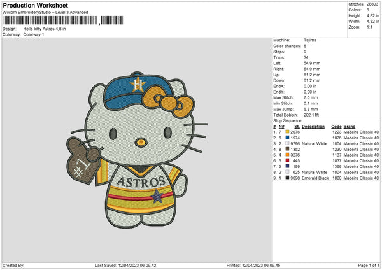Click the 'Right:' measurement label
This screenshot has width=382, height=270.
tap(278, 69)
